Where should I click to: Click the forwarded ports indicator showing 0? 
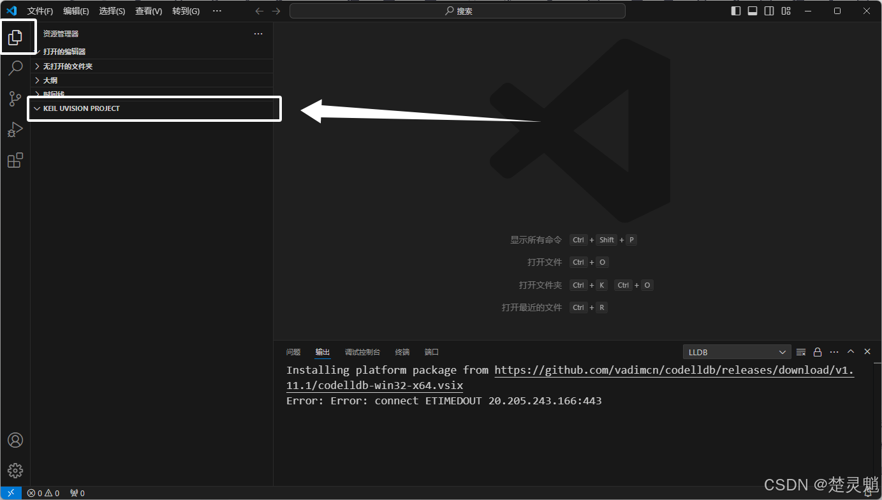click(77, 493)
